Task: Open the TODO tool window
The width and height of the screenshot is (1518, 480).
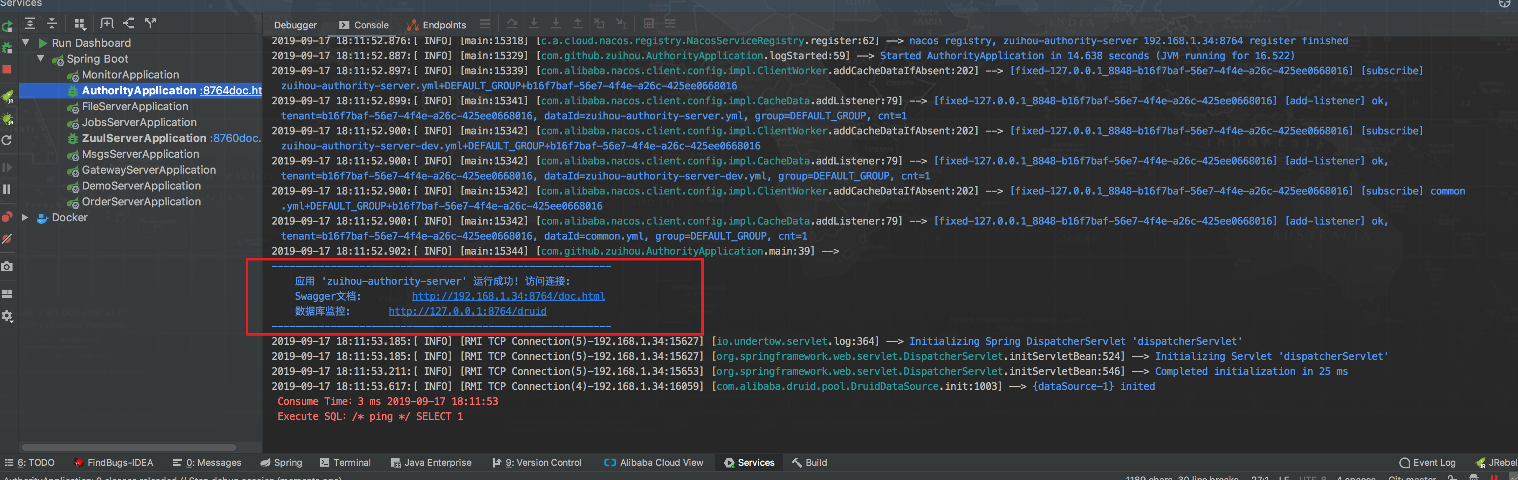Action: click(x=29, y=463)
